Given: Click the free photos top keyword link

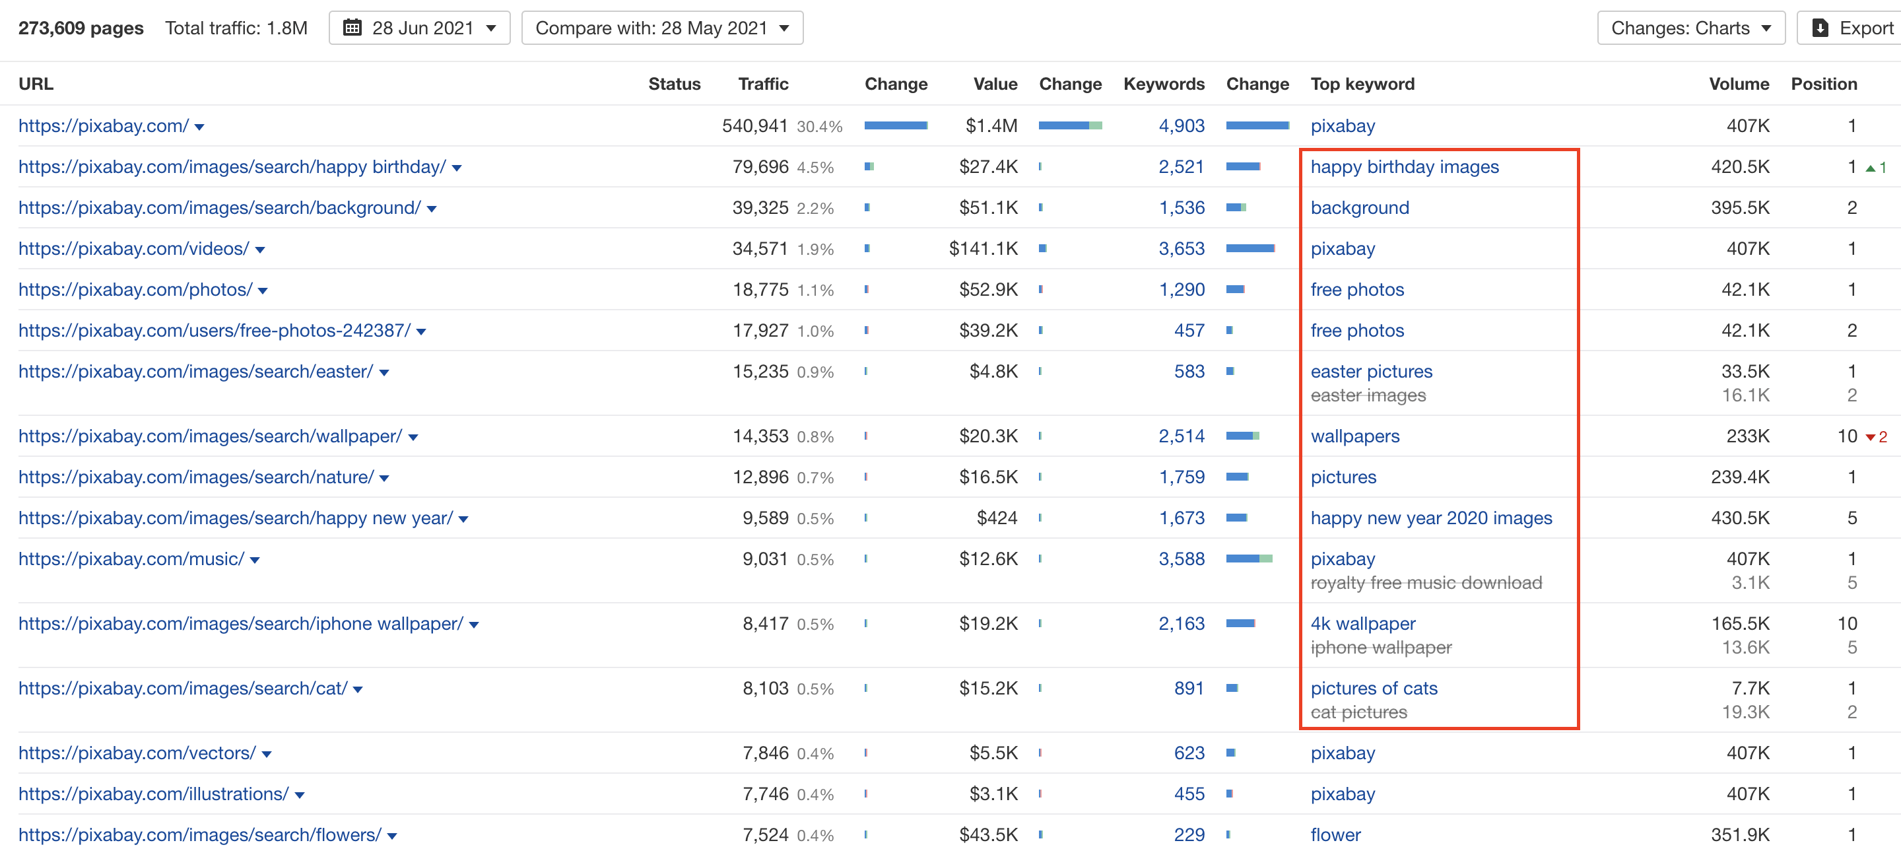Looking at the screenshot, I should click(x=1357, y=289).
